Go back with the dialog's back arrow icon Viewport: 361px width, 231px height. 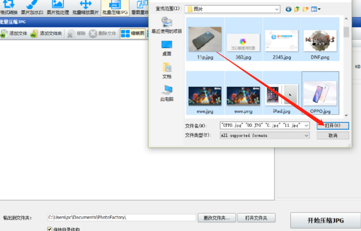pos(289,9)
